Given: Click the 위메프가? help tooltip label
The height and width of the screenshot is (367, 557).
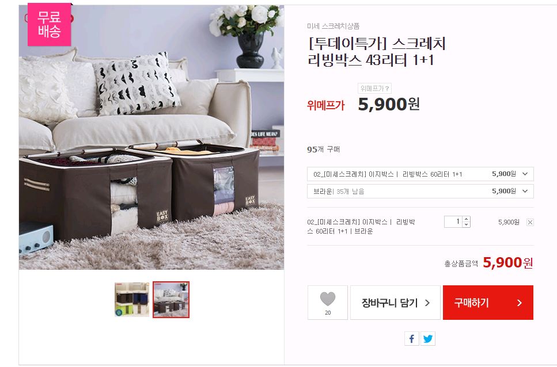Looking at the screenshot, I should (x=375, y=88).
